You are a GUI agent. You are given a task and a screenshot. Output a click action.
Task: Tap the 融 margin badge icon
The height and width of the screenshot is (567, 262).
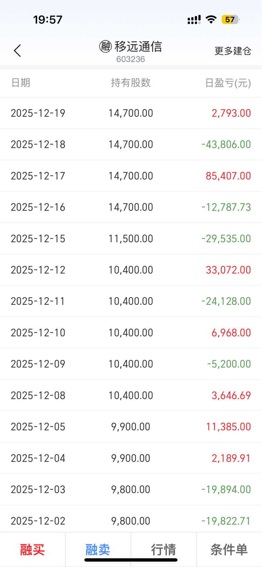(x=105, y=46)
